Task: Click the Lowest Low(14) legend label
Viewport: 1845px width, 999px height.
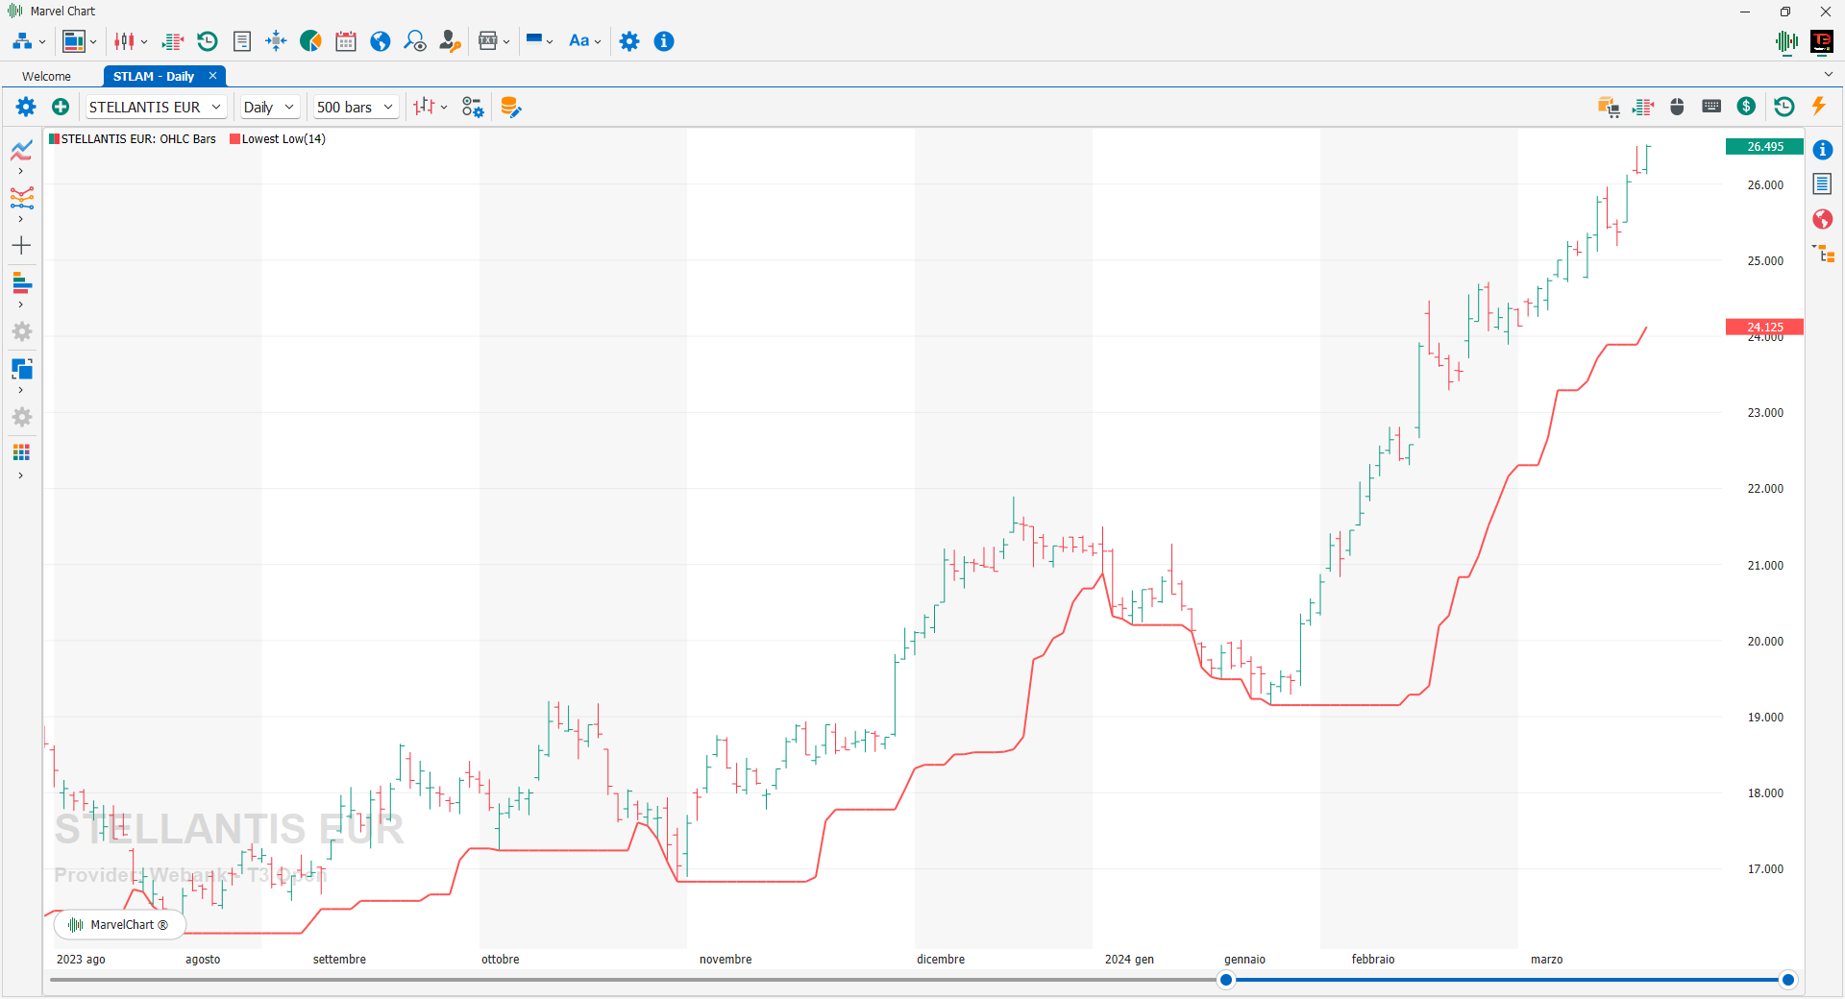Action: click(x=283, y=139)
